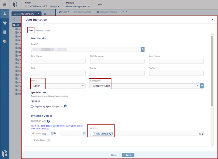The height and width of the screenshot is (159, 218).
Task: Click the Expiration Date help icon
Action: tap(48, 121)
